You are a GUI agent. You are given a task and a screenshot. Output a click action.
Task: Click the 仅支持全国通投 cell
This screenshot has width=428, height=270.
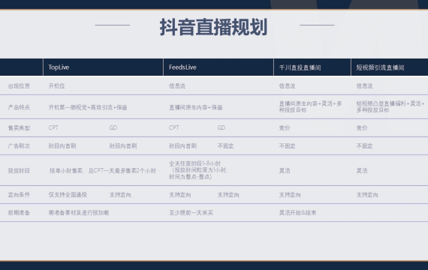68,195
